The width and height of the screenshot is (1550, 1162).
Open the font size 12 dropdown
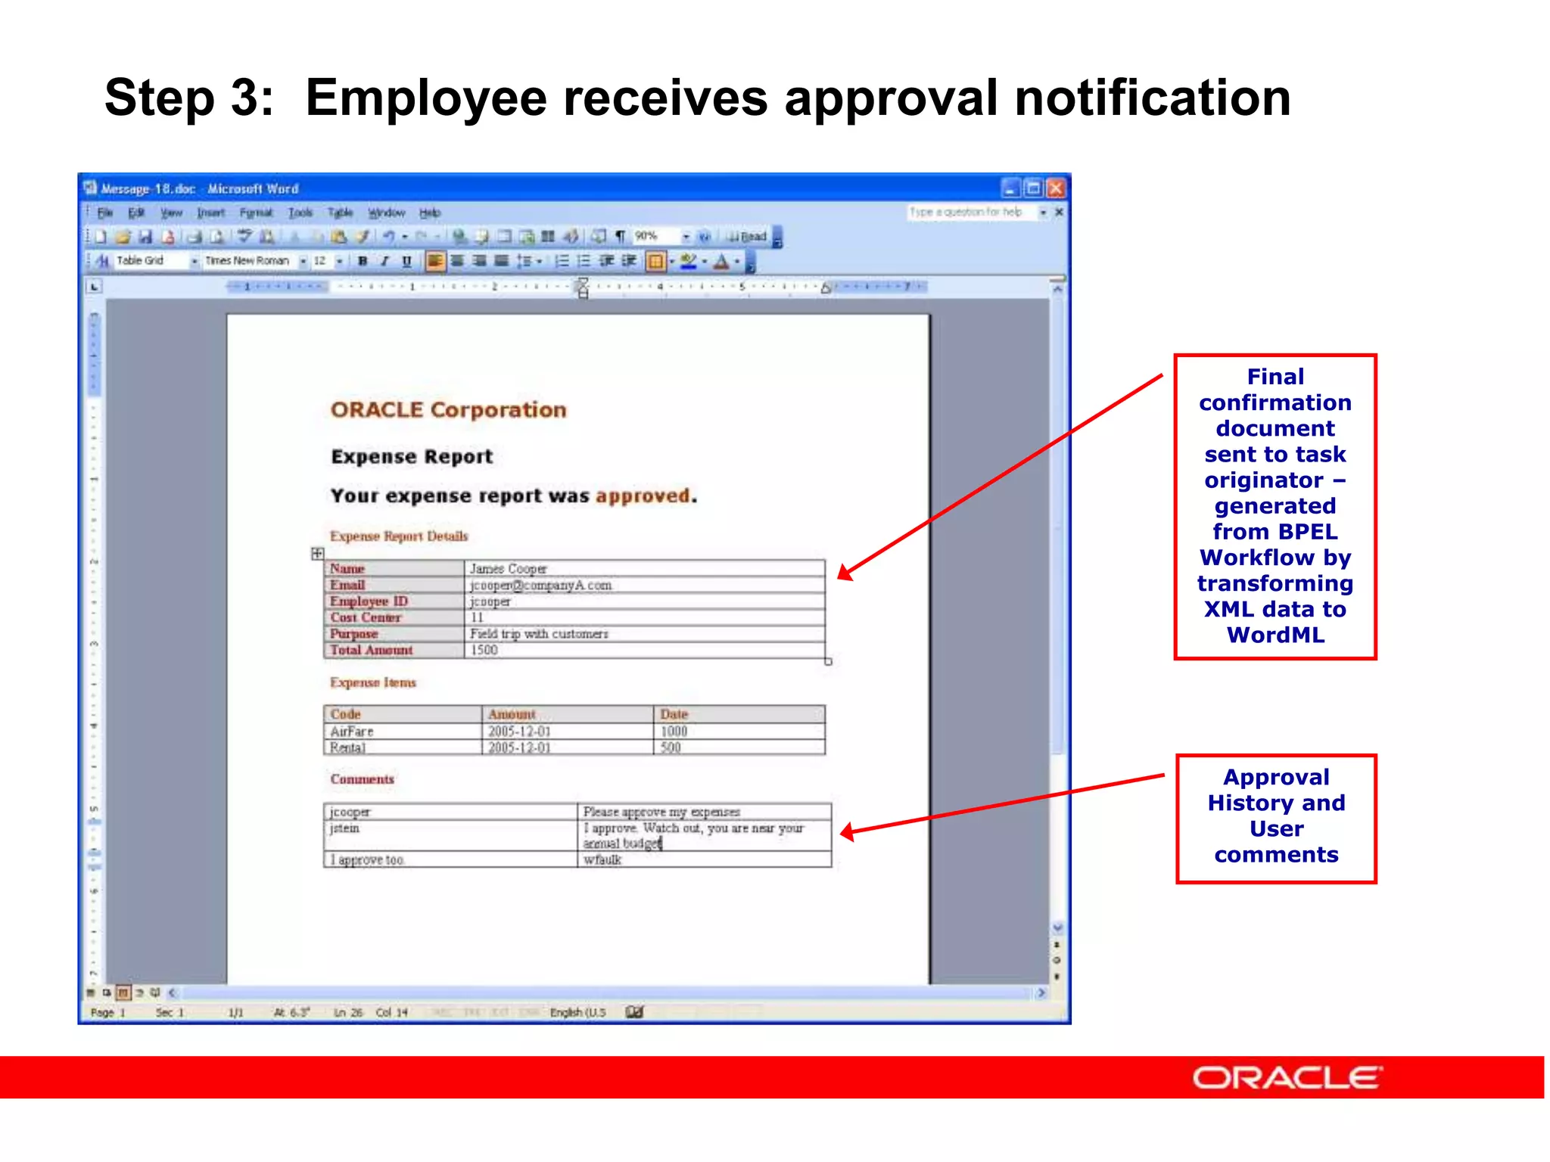pos(339,261)
